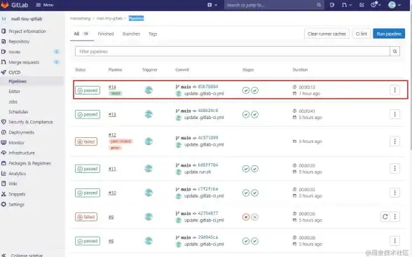Open Analytics in sidebar
Viewport: 412px width, 257px height.
17,174
